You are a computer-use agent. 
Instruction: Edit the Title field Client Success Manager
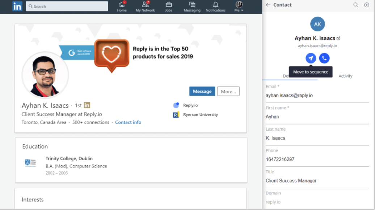click(317, 181)
